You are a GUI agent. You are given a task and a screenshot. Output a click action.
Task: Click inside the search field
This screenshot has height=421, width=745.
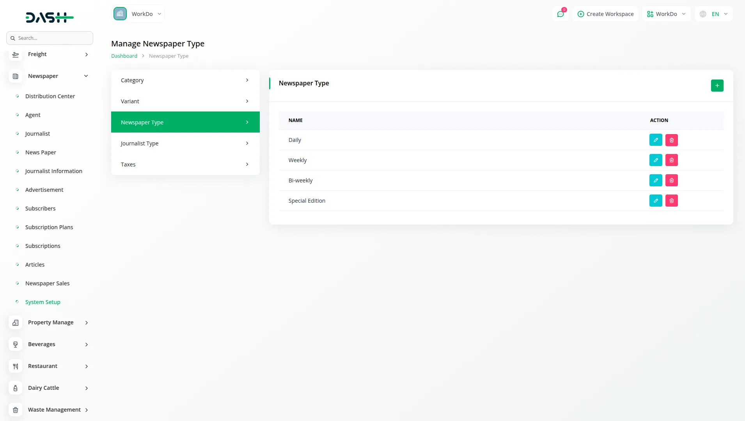pyautogui.click(x=50, y=38)
